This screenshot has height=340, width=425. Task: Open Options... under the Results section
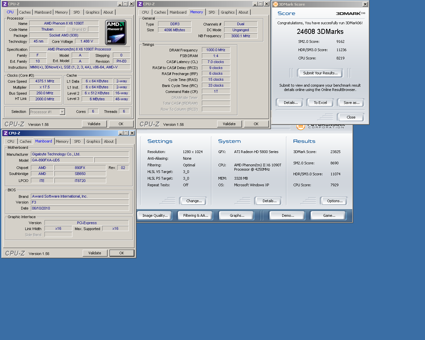tap(334, 201)
